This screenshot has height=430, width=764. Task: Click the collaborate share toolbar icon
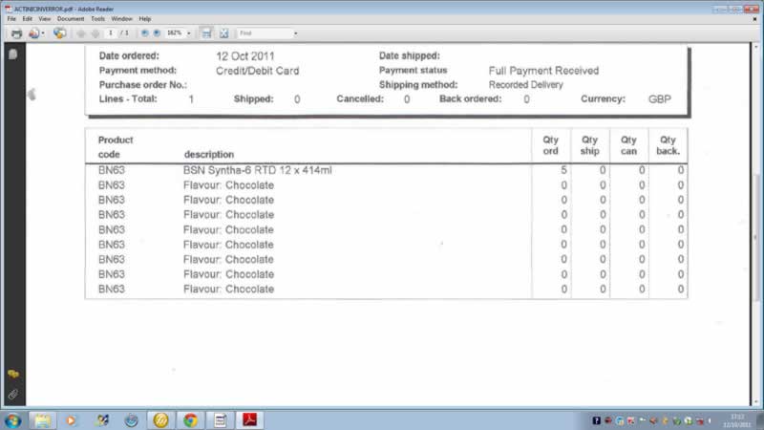(59, 32)
